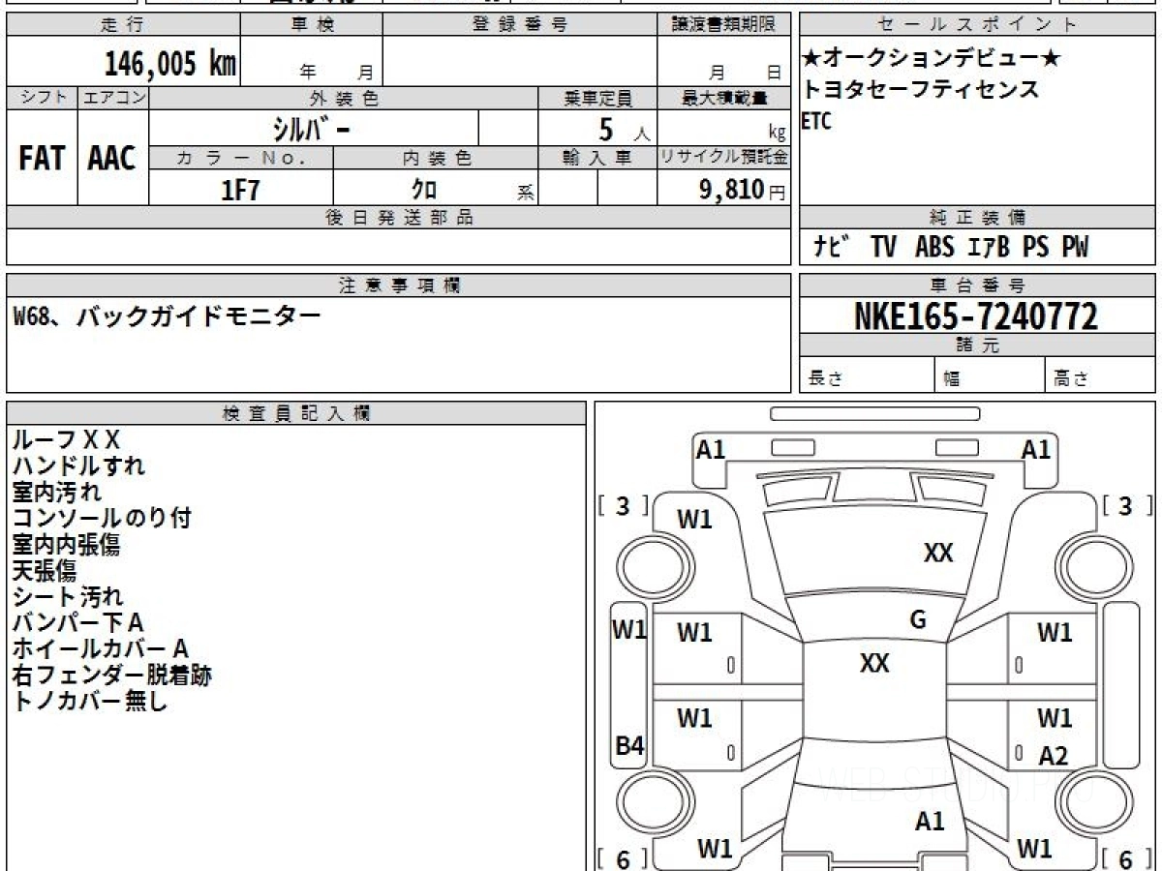Select the 注意事項欄 section header
Viewport: 1162px width, 871px height.
click(x=398, y=285)
